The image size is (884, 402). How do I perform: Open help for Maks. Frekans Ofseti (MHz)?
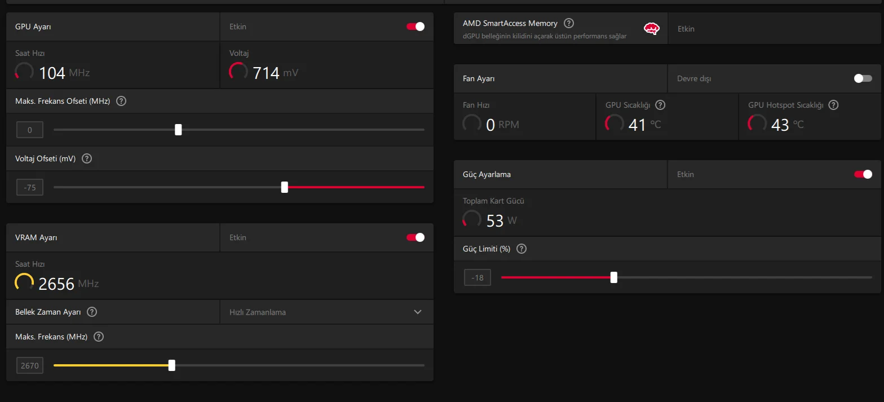121,101
